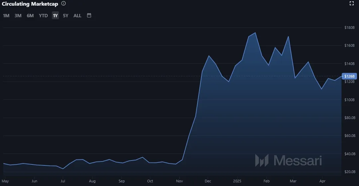Image resolution: width=359 pixels, height=186 pixels.
Task: Click the Mar label on x-axis
Action: pyautogui.click(x=293, y=181)
